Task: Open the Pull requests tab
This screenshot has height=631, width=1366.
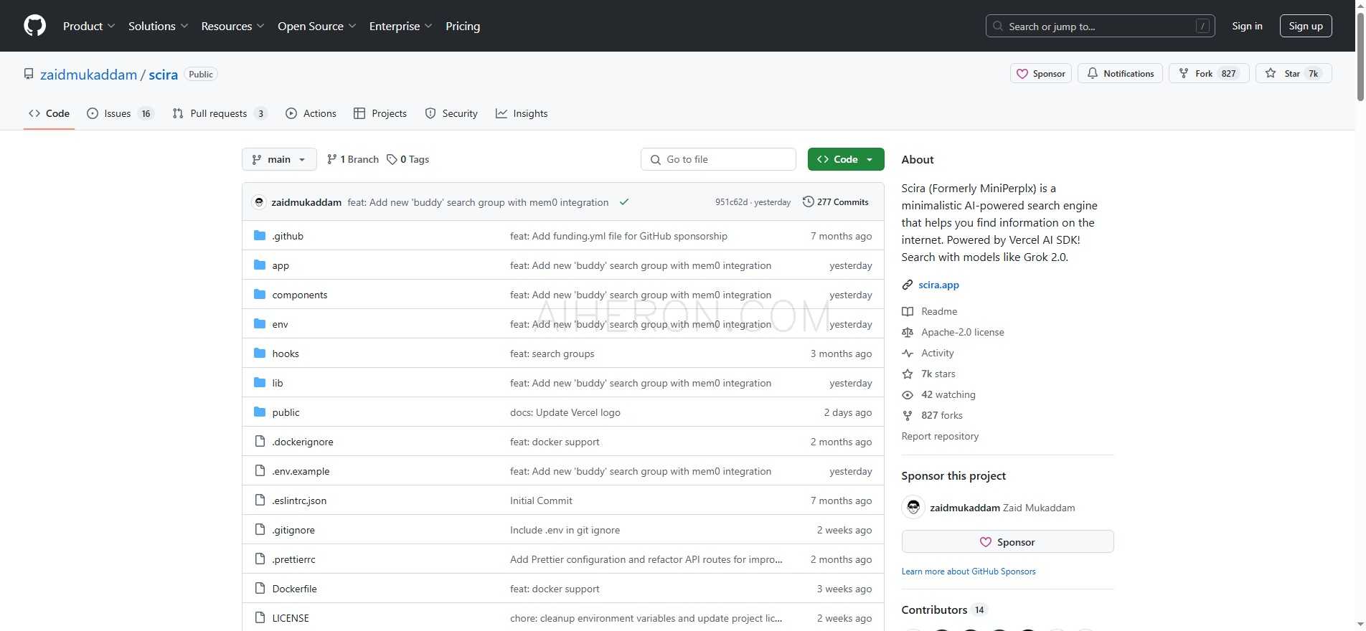Action: click(x=220, y=113)
